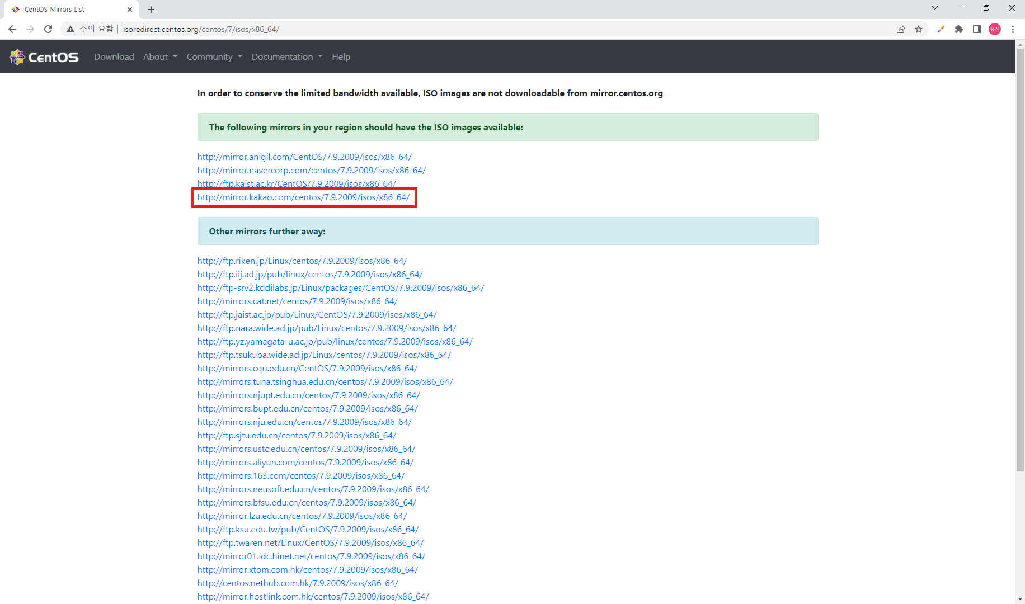Open the Chrome profile avatar
The width and height of the screenshot is (1025, 604).
[x=995, y=29]
